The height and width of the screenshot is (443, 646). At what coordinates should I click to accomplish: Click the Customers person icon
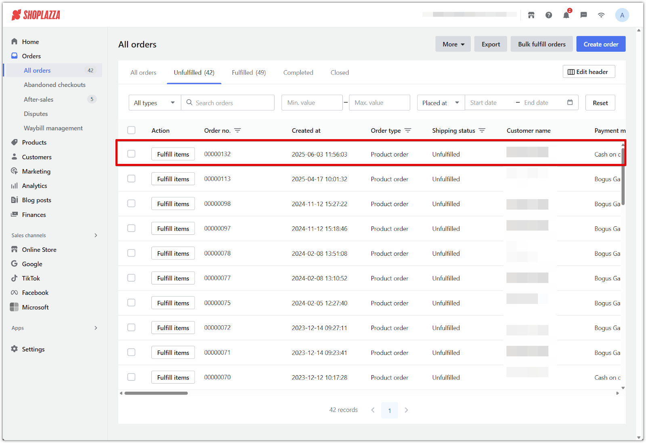[15, 157]
